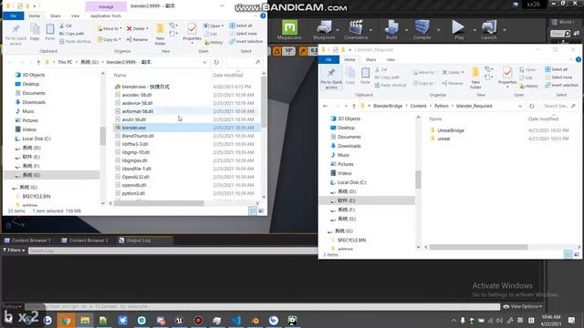Click Cut in the blender window ribbon

click(66, 26)
